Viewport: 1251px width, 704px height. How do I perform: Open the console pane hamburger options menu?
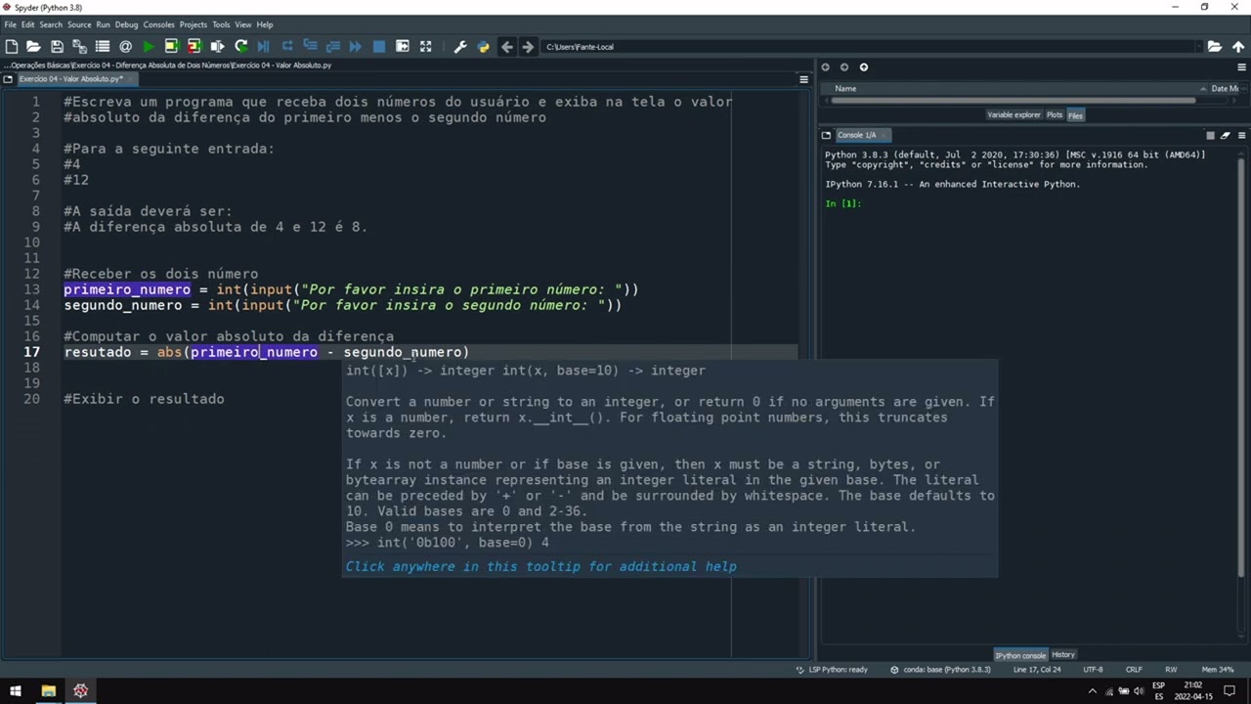point(1241,135)
